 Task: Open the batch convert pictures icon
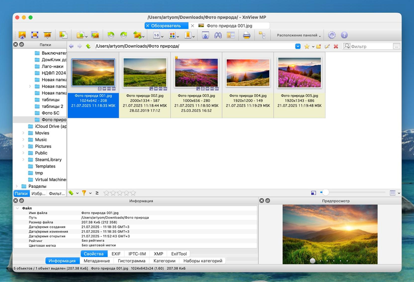point(95,35)
